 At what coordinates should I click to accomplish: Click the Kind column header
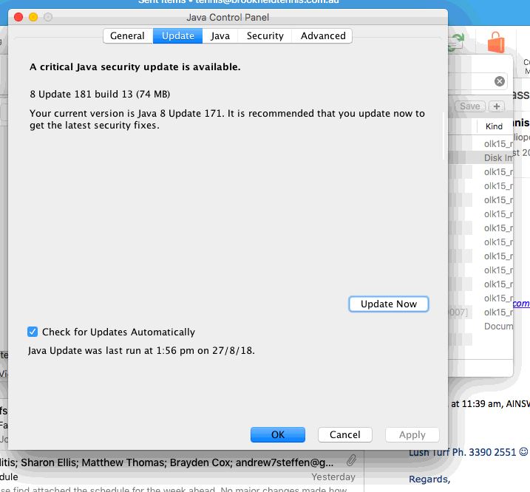tap(494, 126)
